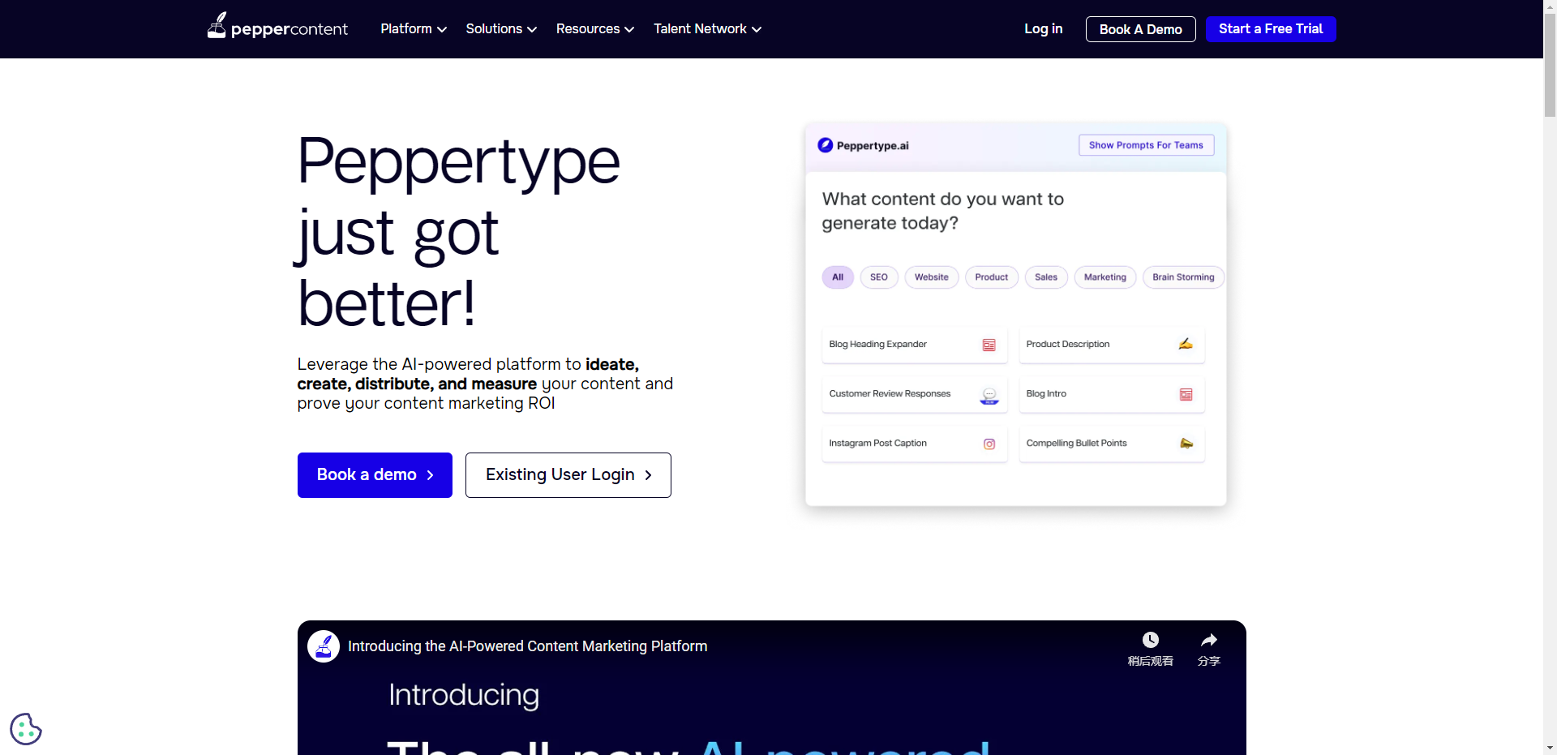Expand the Solutions dropdown menu
The image size is (1557, 755).
click(501, 28)
